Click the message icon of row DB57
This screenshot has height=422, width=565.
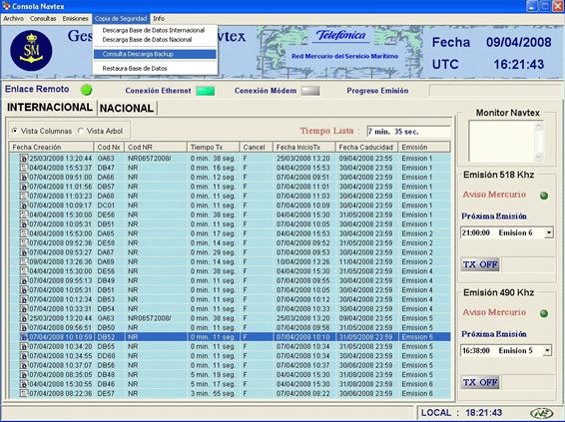coord(24,187)
